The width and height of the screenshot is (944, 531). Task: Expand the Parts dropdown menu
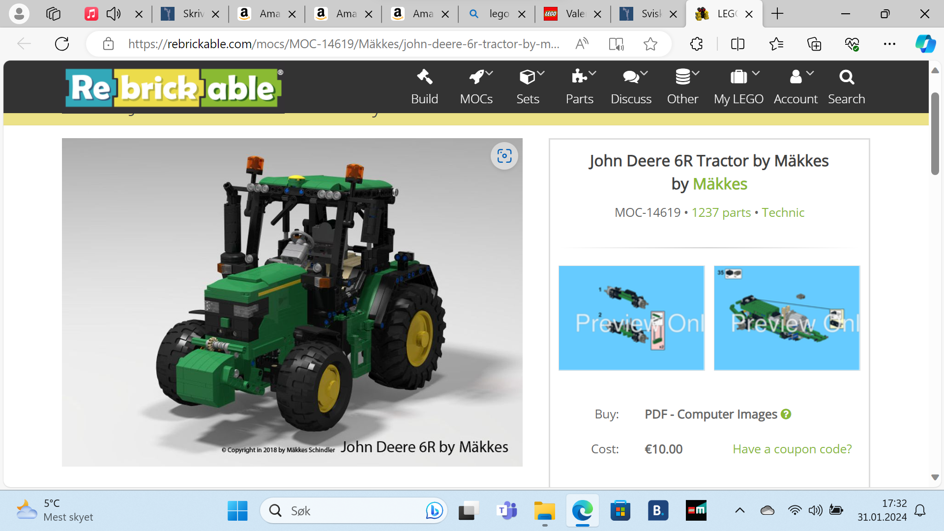pos(580,87)
